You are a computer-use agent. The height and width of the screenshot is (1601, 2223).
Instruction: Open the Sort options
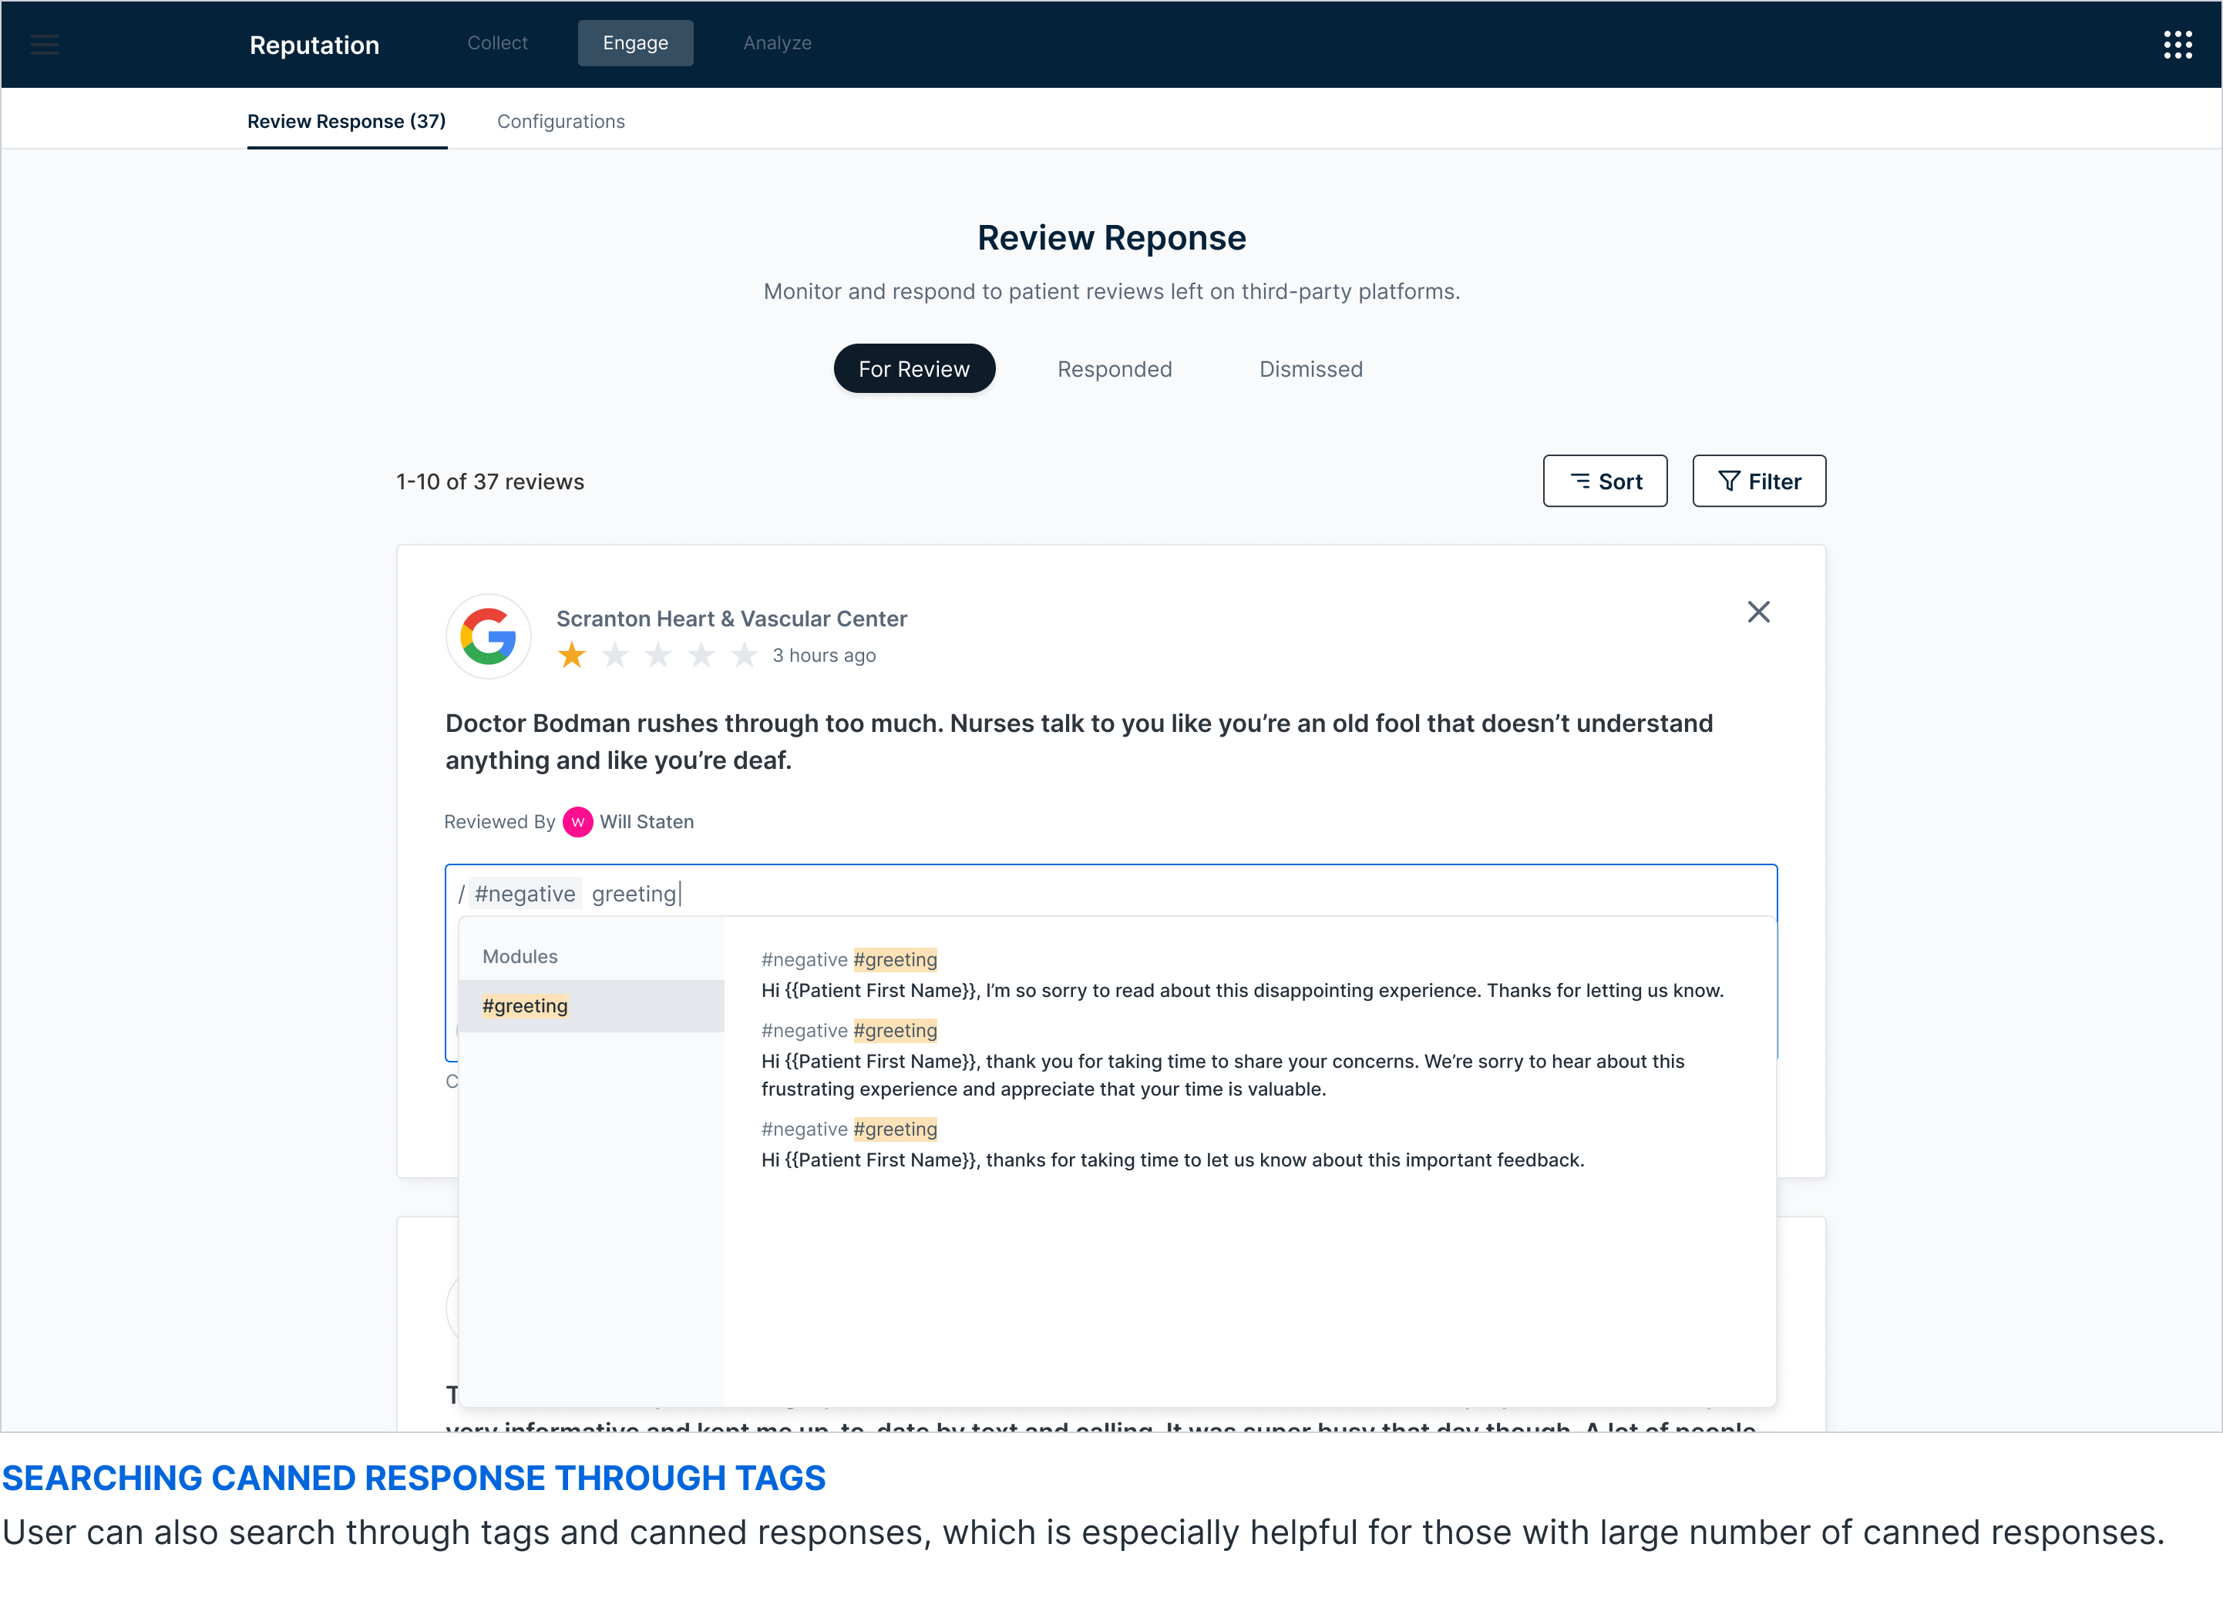pos(1605,481)
